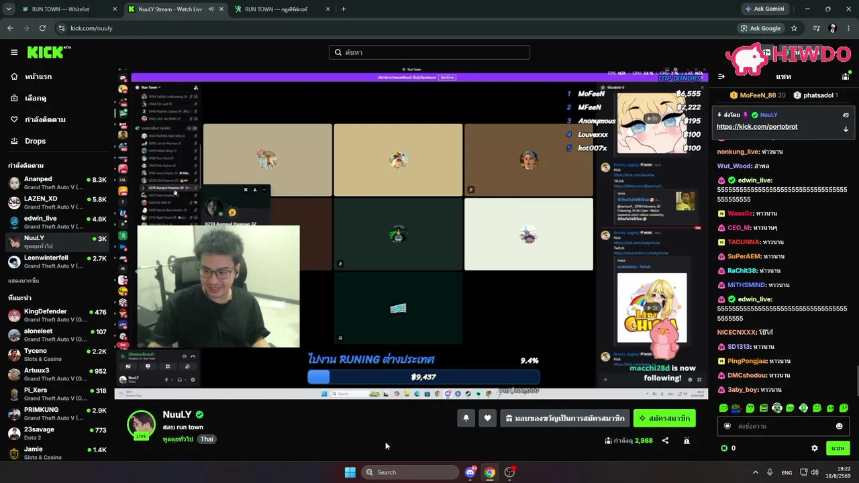This screenshot has height=483, width=859.
Task: Report the stream with the siren icon
Action: click(x=687, y=441)
